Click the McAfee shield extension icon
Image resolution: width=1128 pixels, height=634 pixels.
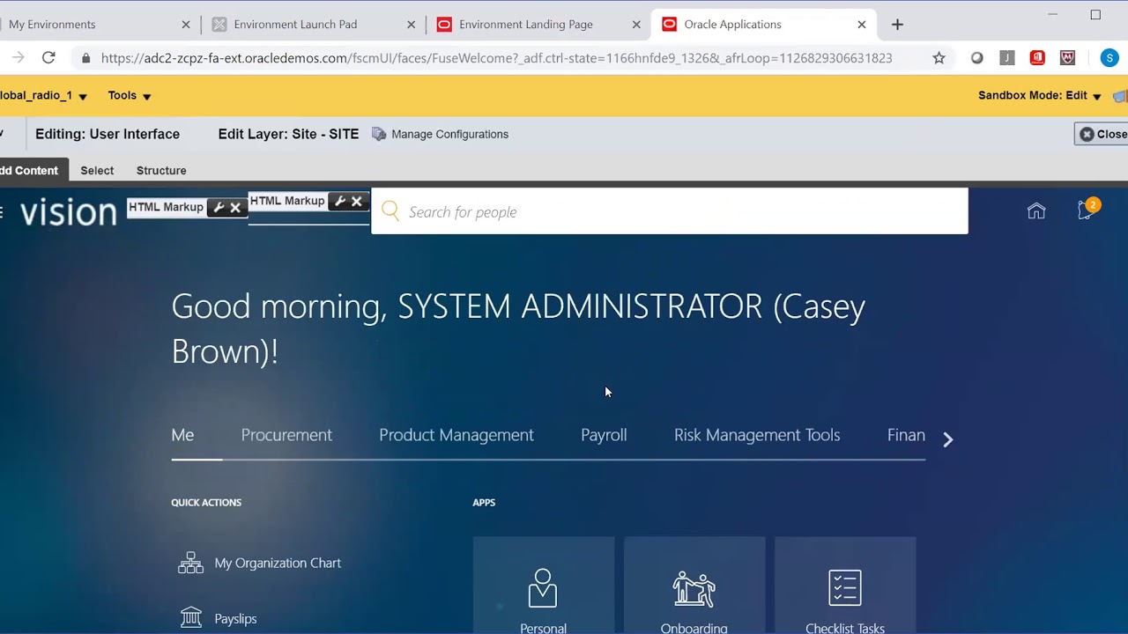point(1068,58)
